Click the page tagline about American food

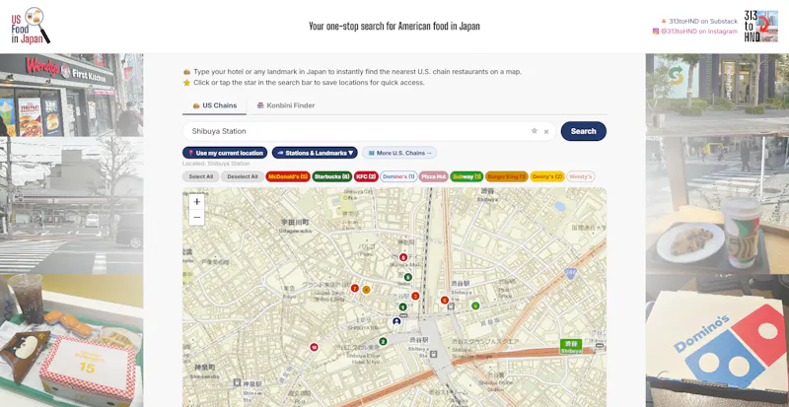pyautogui.click(x=394, y=27)
